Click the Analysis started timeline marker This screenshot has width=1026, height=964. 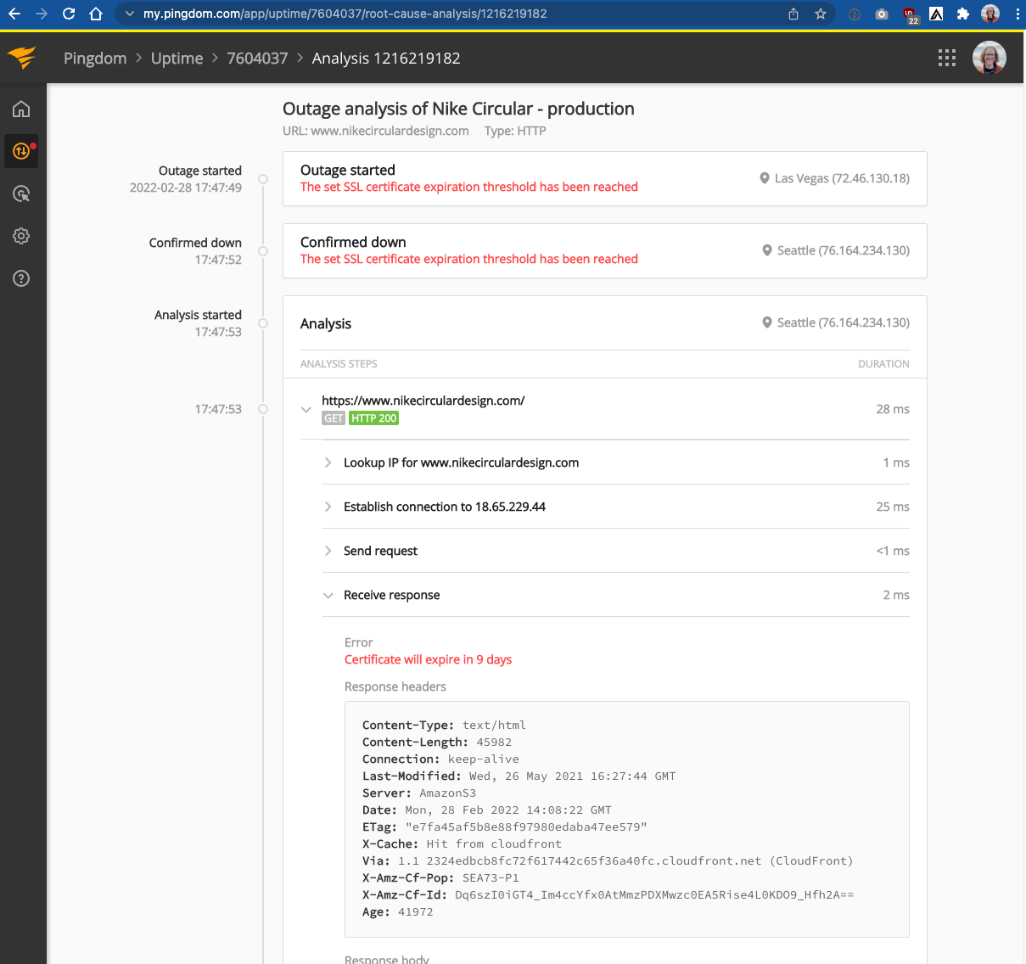(263, 323)
